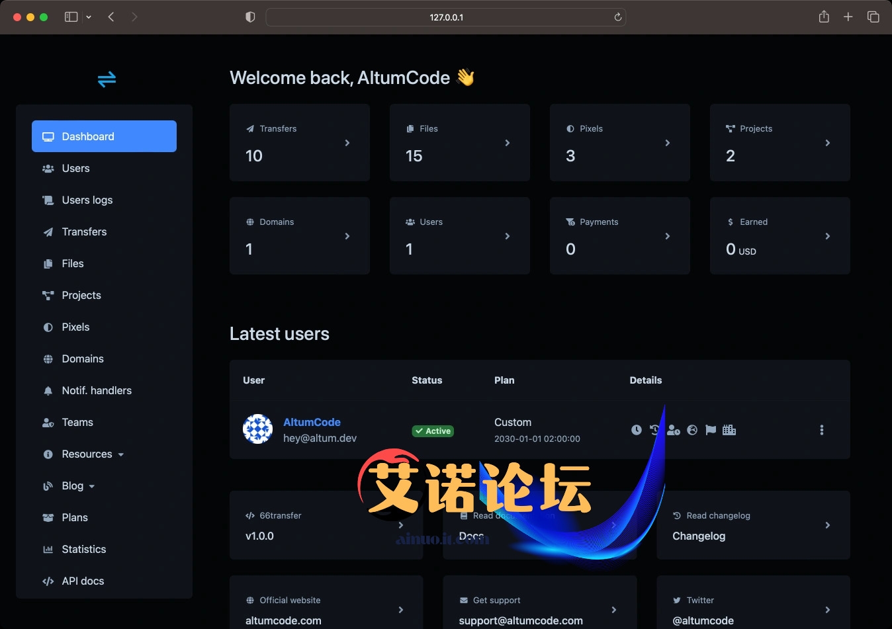Open AltumCode user profile link

click(x=312, y=422)
